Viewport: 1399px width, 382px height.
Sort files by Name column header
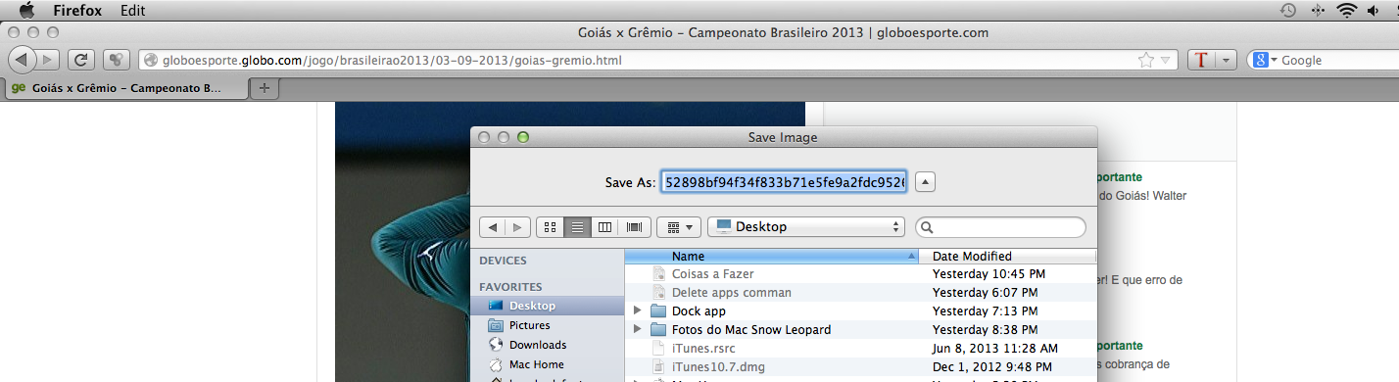tap(772, 257)
